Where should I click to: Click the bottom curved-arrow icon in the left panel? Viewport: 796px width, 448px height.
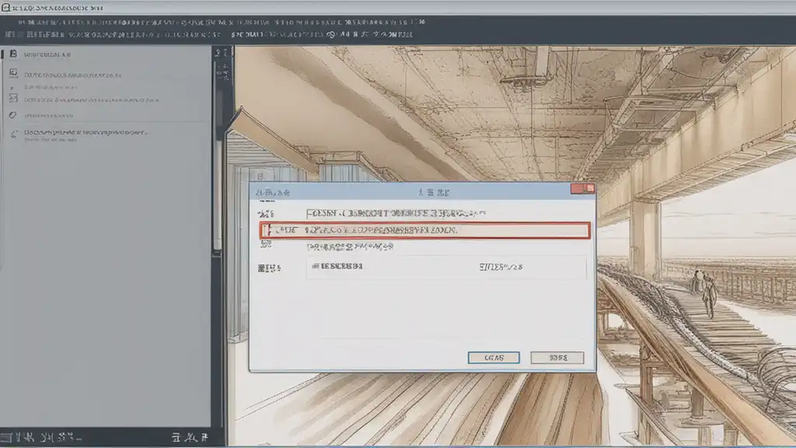click(13, 134)
